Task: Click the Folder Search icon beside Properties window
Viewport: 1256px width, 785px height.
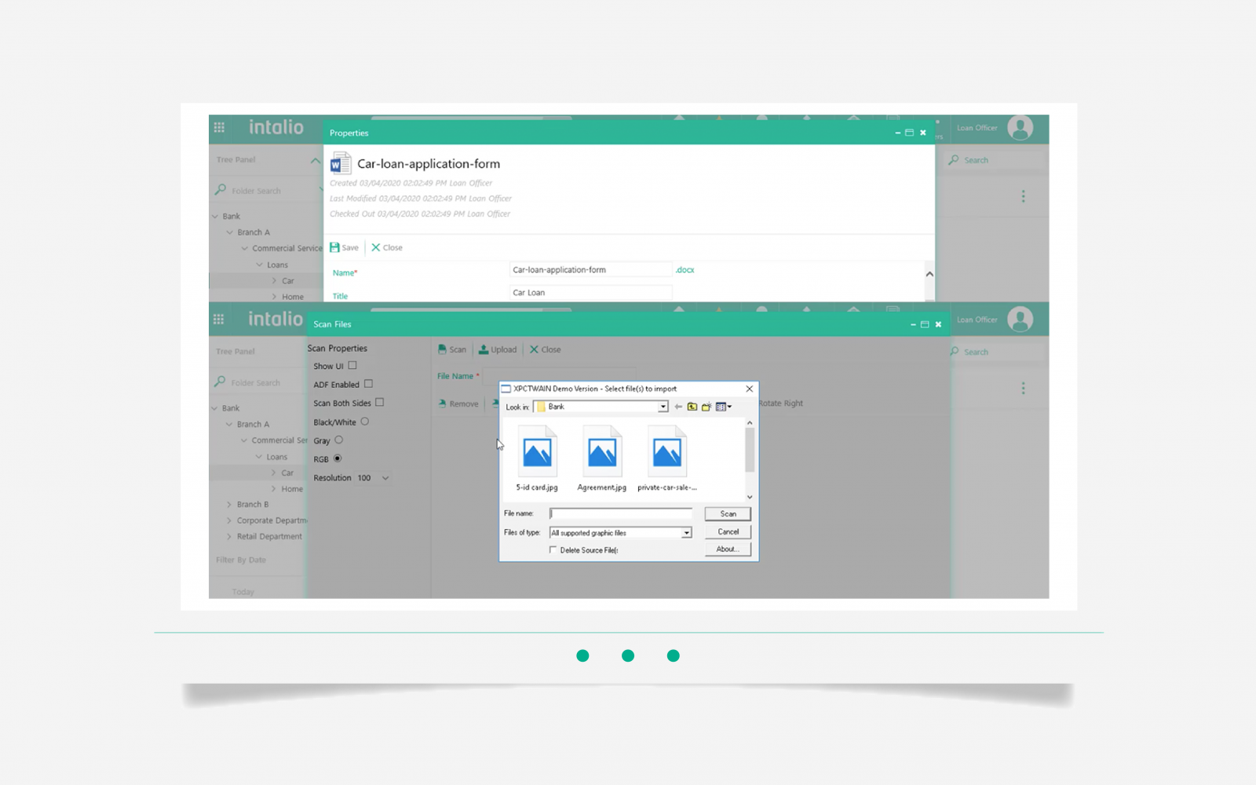Action: point(221,190)
